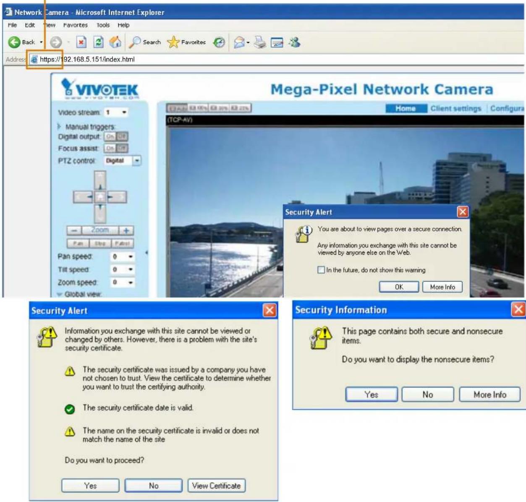Viewport: 526px width, 502px height.
Task: Pan camera right with PTZ right arrow
Action: point(117,197)
